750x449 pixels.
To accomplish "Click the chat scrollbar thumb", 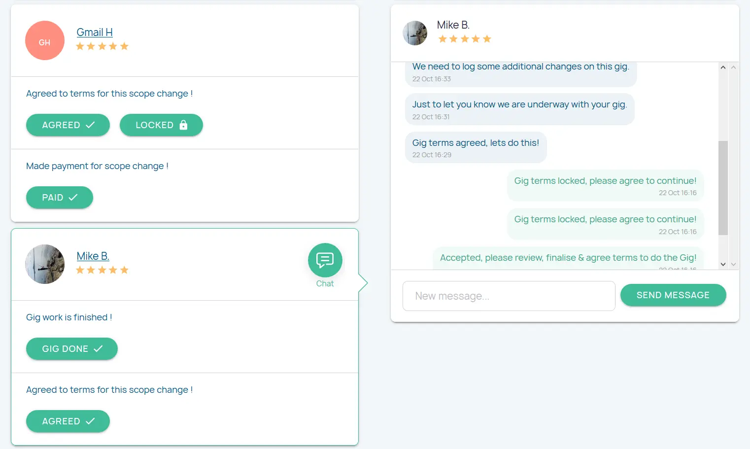I will 723,188.
